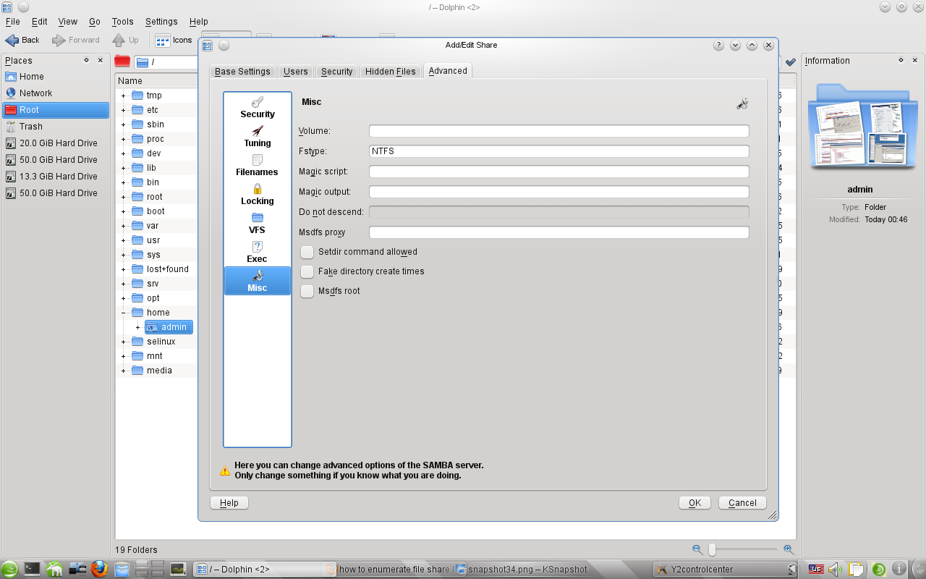Switch to the Users tab

click(x=296, y=72)
